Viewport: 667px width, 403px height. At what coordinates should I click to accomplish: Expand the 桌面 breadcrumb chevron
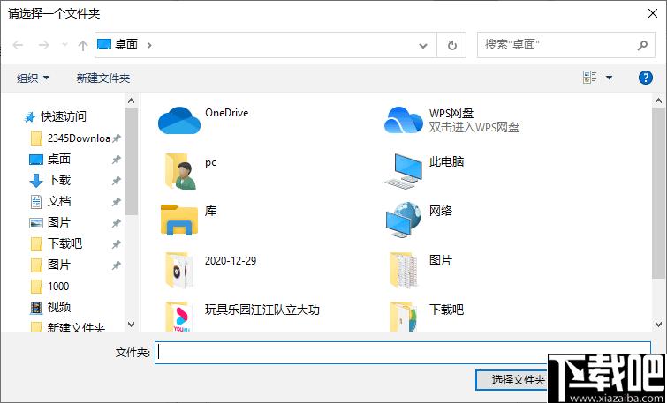149,45
